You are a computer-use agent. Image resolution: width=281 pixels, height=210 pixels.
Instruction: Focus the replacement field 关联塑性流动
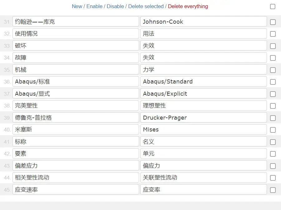(204, 177)
